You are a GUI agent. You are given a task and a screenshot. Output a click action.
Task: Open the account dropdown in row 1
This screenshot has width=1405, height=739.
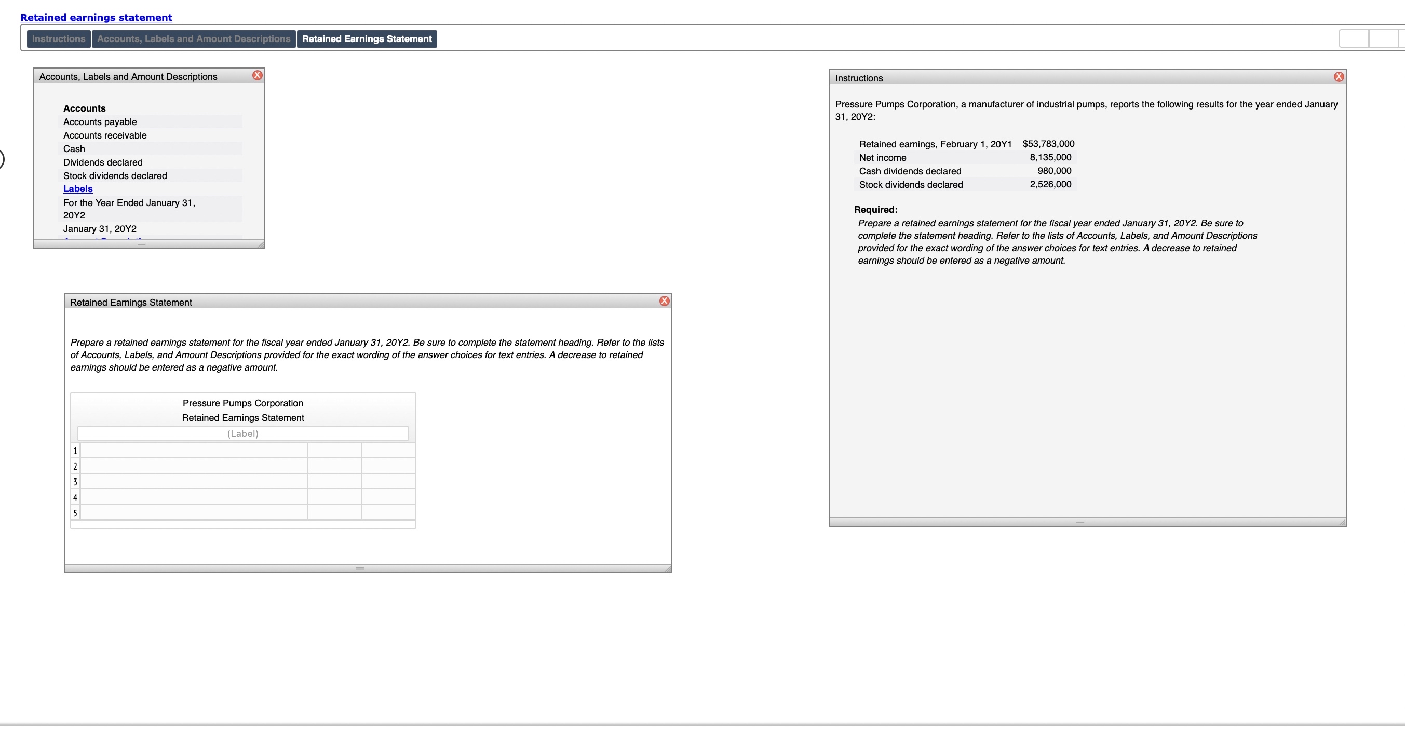click(195, 450)
